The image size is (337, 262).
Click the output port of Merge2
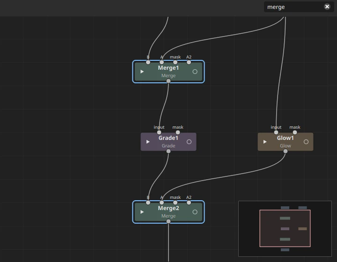168,221
